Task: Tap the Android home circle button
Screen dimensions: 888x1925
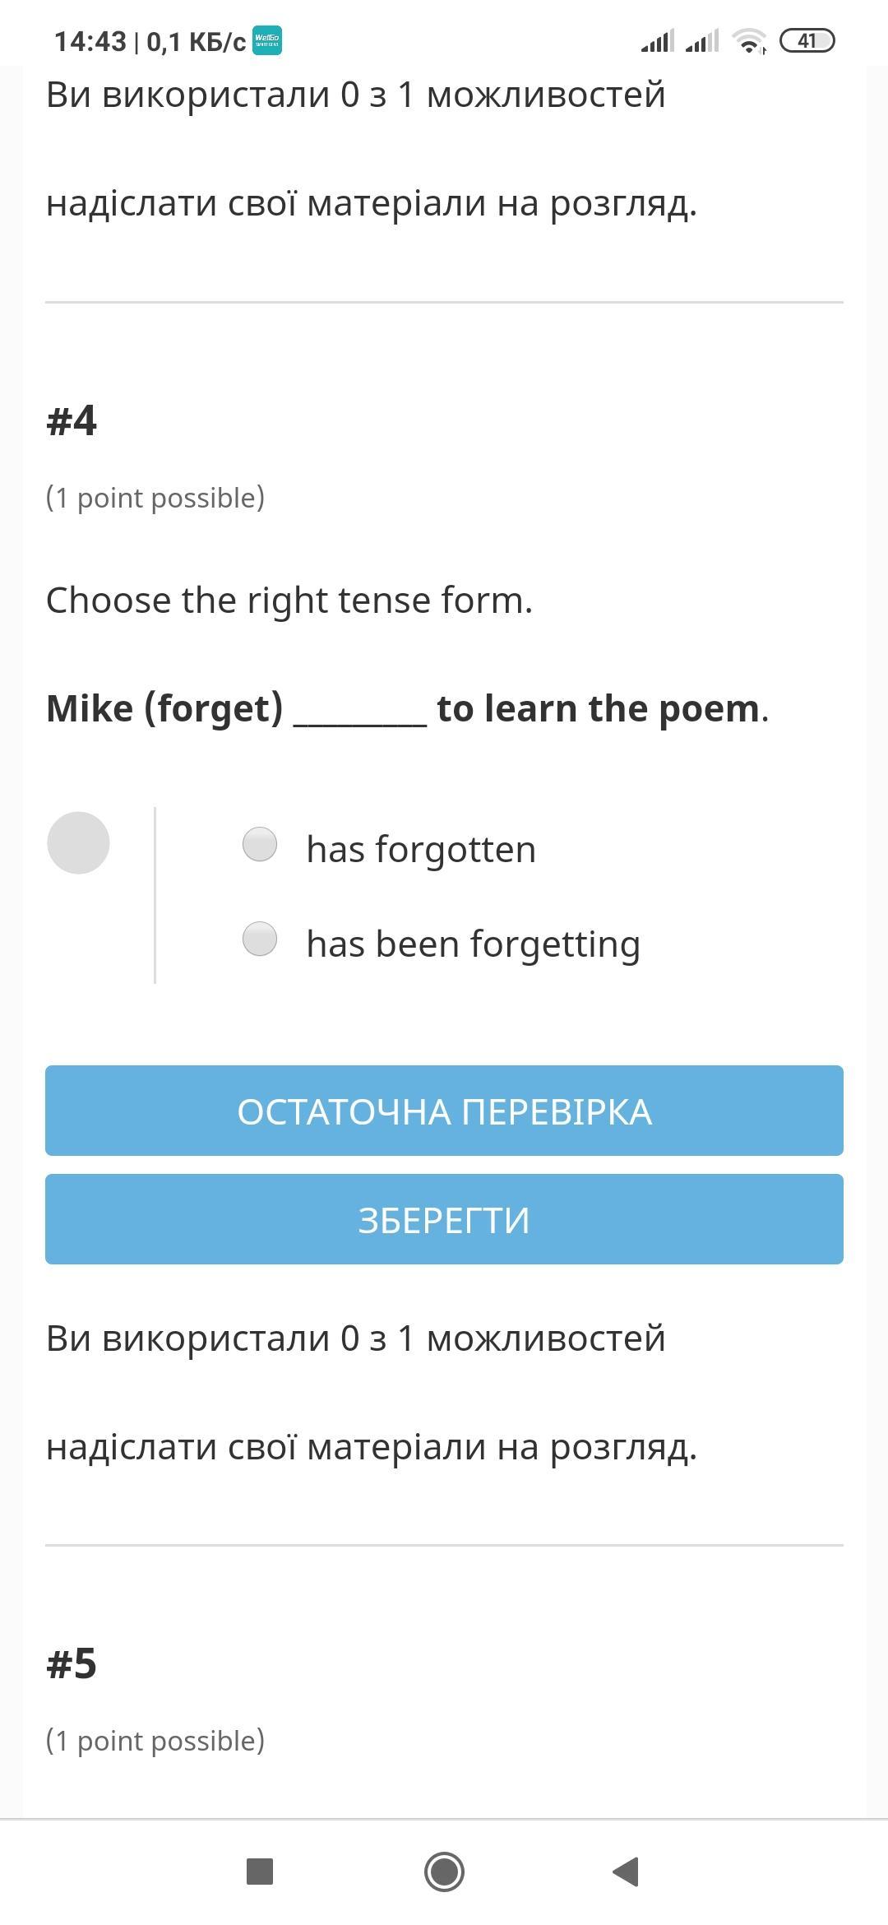Action: pos(444,1872)
